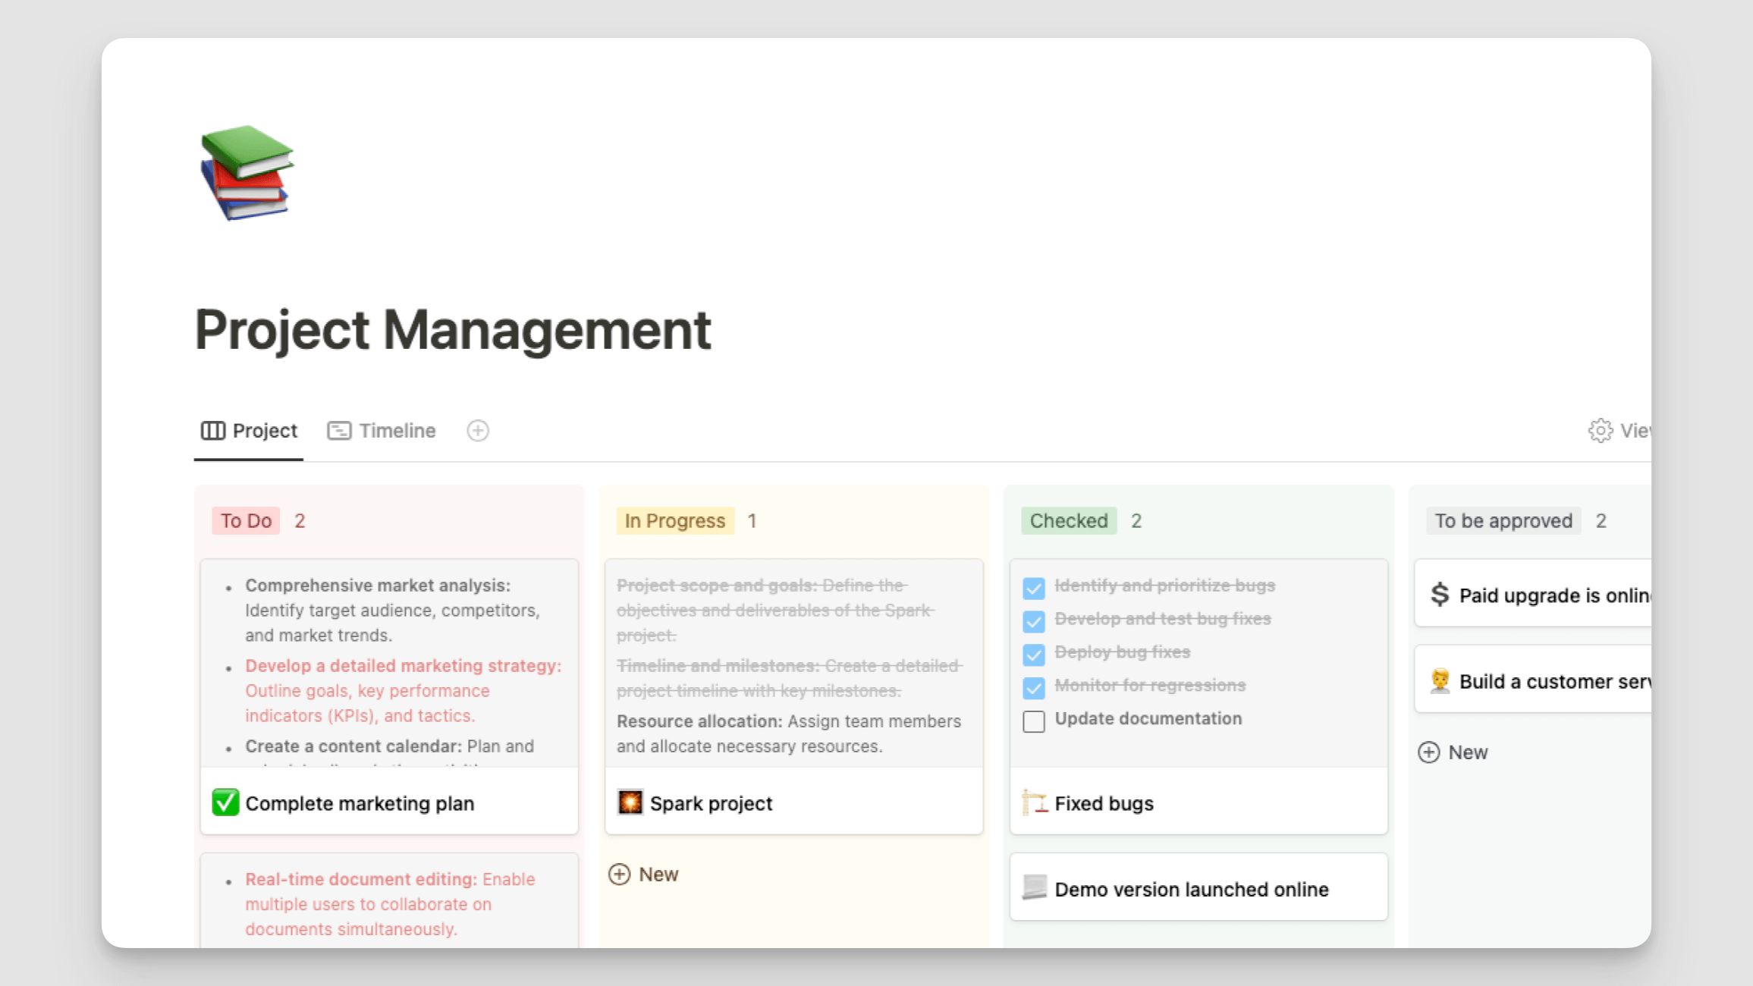This screenshot has height=986, width=1753.
Task: Click the add view plus icon
Action: click(x=477, y=431)
